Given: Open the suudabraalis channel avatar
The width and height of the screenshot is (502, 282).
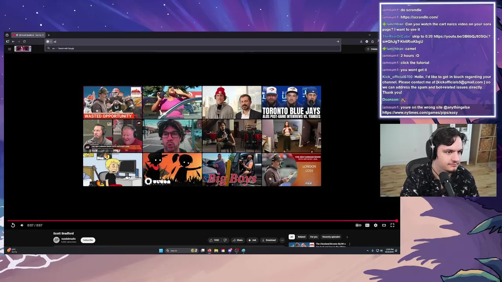Looking at the screenshot, I should (x=56, y=240).
